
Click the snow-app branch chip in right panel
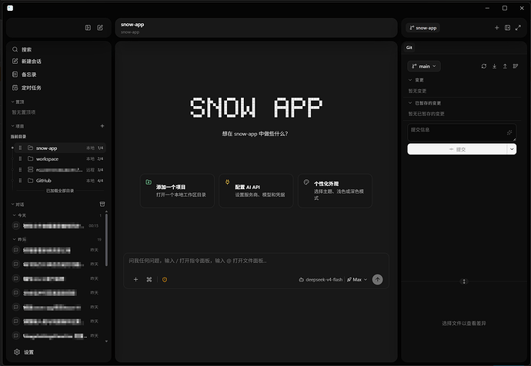point(423,28)
